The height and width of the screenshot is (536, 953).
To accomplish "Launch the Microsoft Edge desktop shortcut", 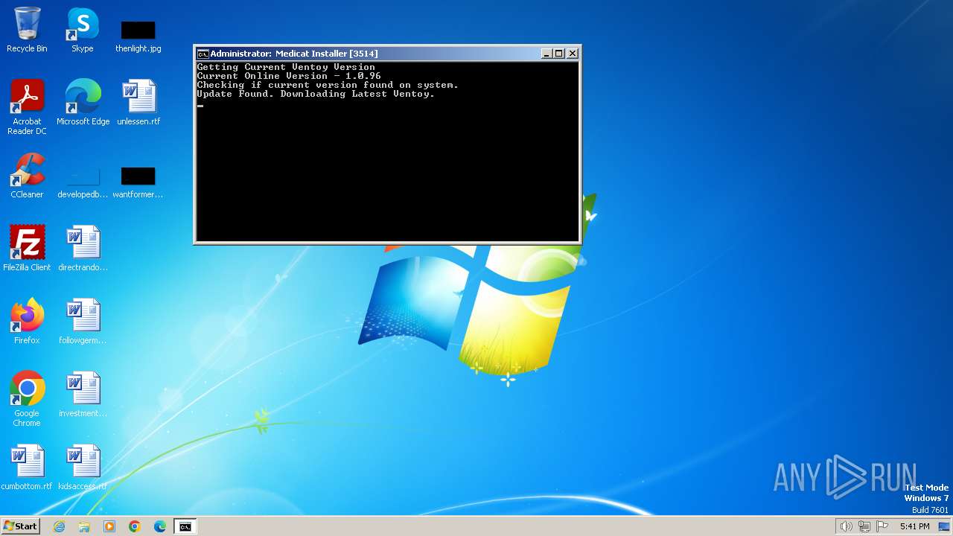I will click(x=83, y=103).
